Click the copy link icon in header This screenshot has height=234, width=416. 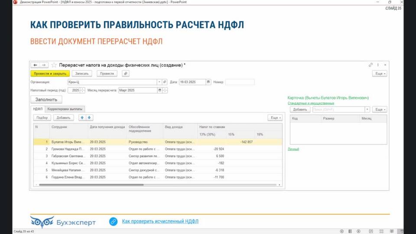[x=370, y=65]
